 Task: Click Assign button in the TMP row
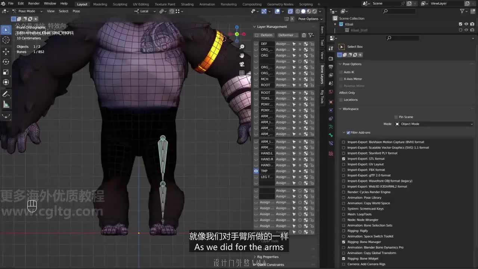click(x=283, y=171)
